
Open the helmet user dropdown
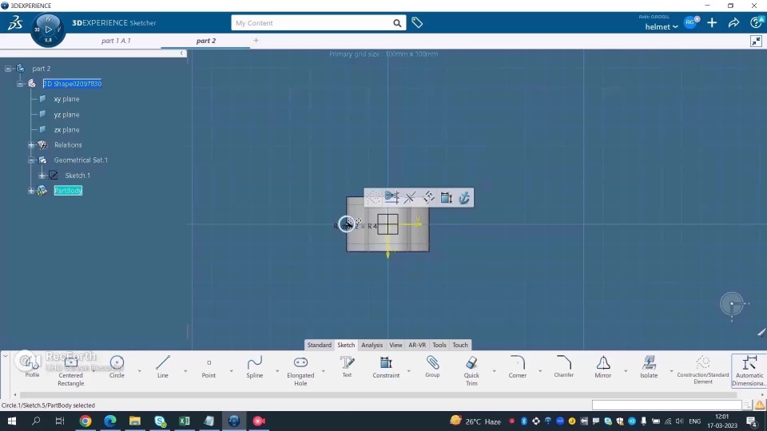pos(662,27)
